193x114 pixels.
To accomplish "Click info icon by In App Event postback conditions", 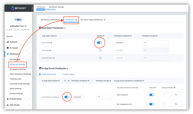I will [143, 81].
